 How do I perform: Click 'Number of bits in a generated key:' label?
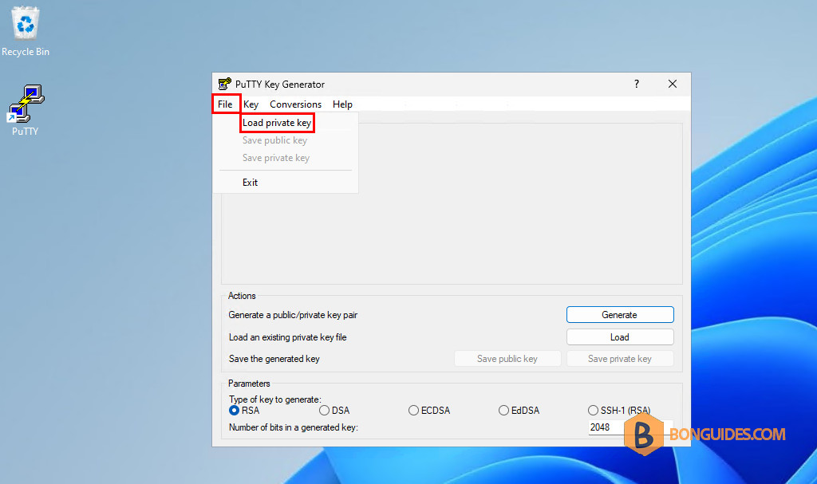pyautogui.click(x=294, y=427)
